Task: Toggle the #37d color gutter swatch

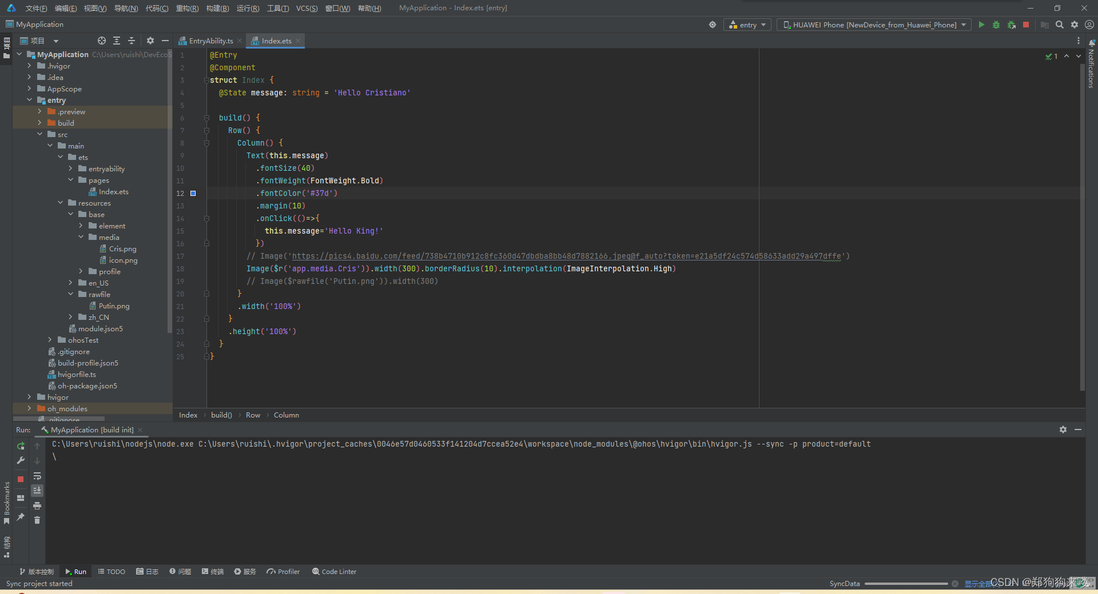Action: point(193,194)
